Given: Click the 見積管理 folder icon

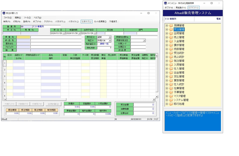Looking at the screenshot, I should point(171,25).
